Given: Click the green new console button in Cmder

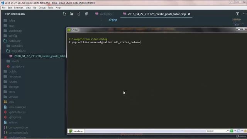Looking at the screenshot, I should 232,131.
